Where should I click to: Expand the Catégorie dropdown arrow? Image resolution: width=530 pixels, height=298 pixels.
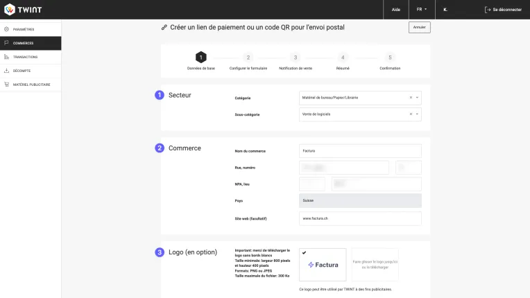[x=417, y=98]
